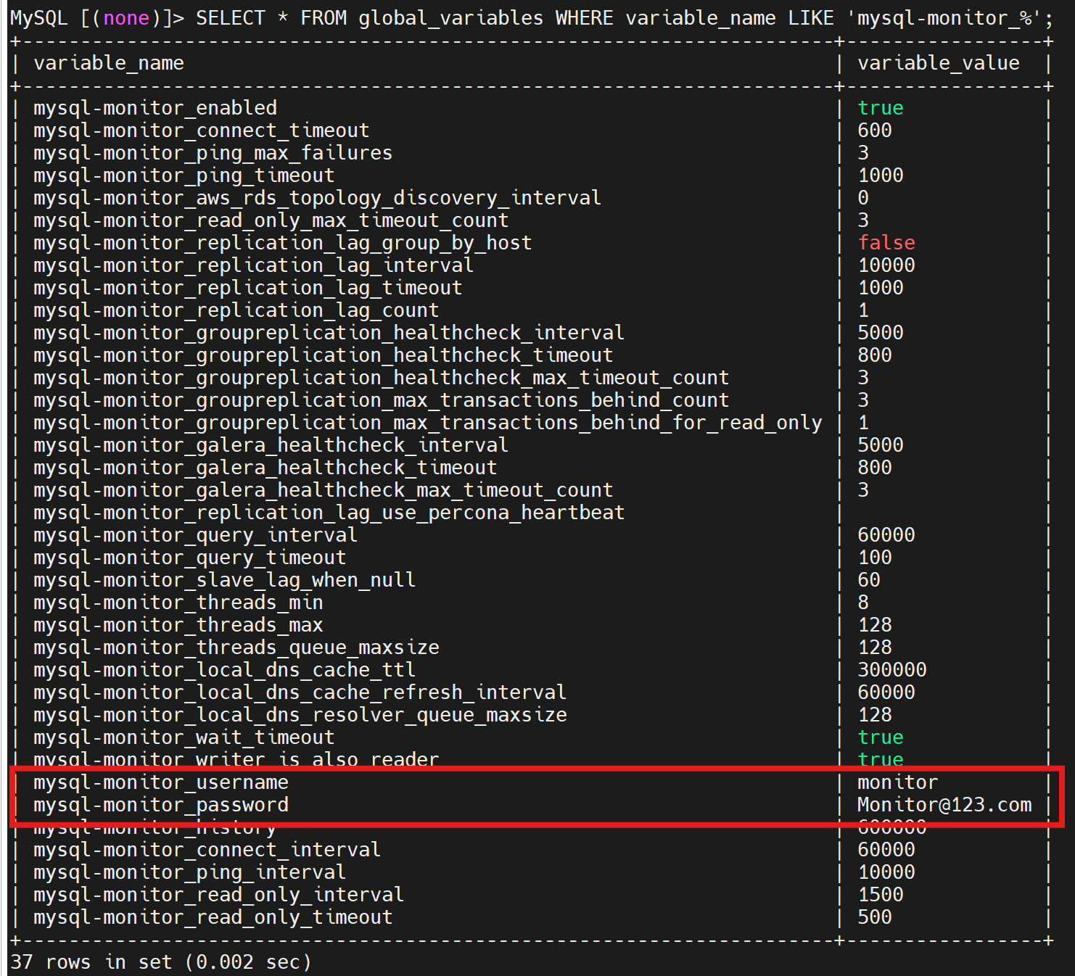
Task: Click mysql-monitor_groupreplication_healthcheck_timeout text
Action: click(324, 356)
